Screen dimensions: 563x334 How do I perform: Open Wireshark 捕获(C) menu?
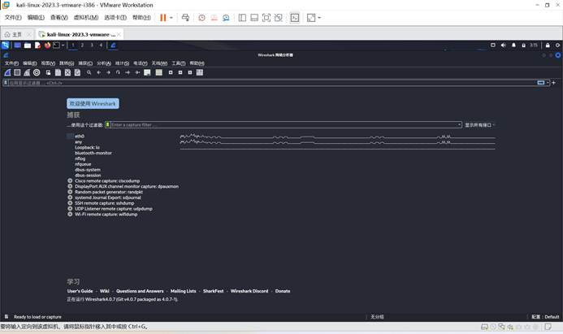(85, 63)
